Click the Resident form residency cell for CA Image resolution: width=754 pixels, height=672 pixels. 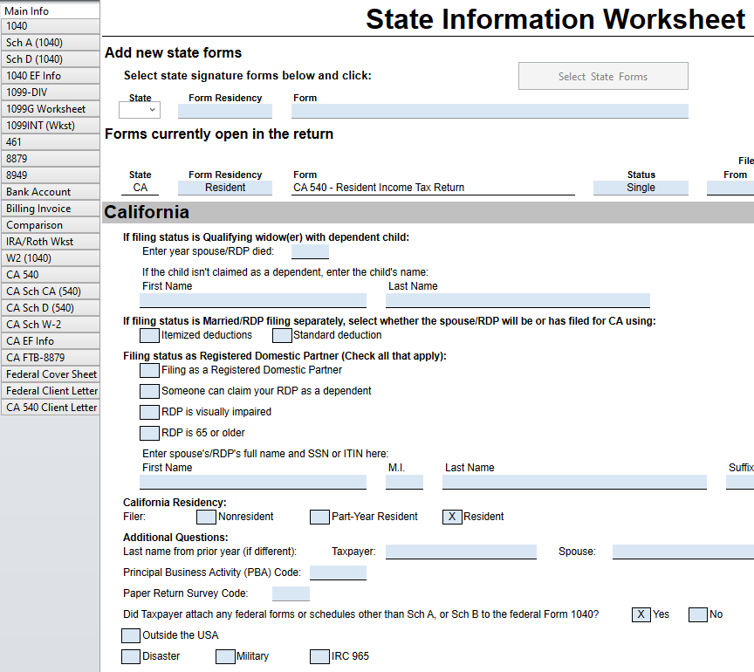(x=225, y=188)
